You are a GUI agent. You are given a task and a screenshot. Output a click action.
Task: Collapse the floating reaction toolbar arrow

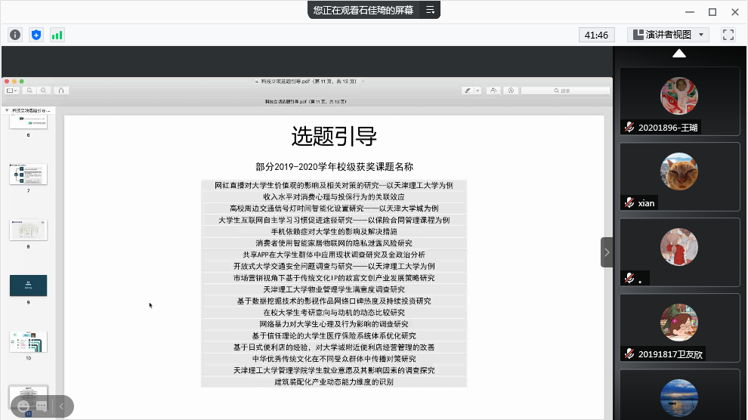click(x=61, y=406)
